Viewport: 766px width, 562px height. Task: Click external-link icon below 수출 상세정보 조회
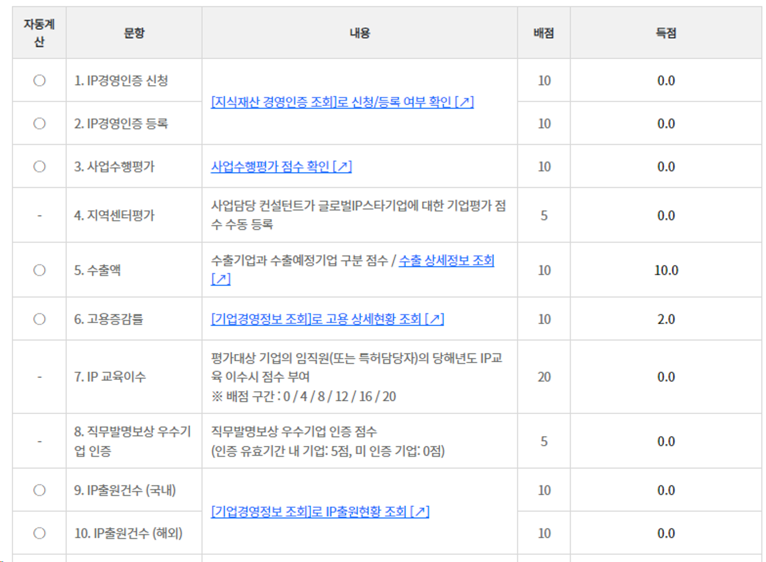click(x=221, y=279)
